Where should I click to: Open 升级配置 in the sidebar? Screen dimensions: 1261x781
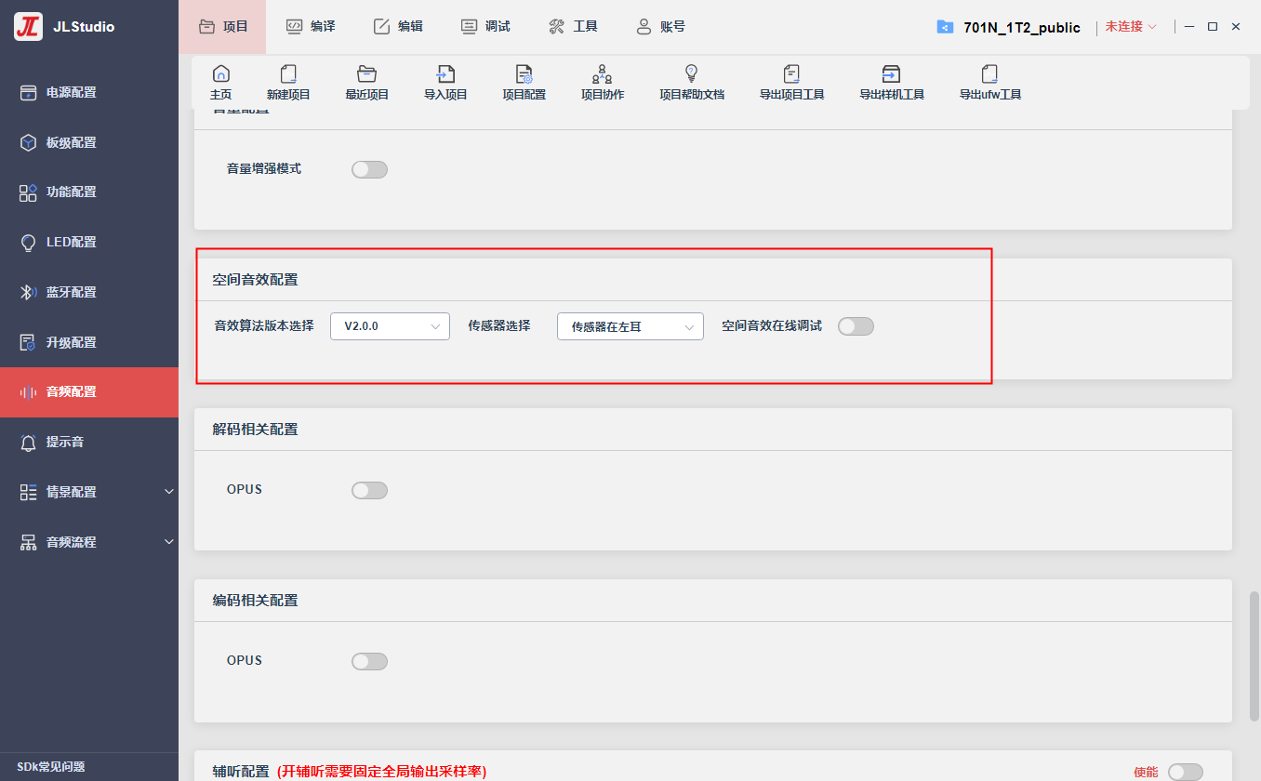point(89,342)
